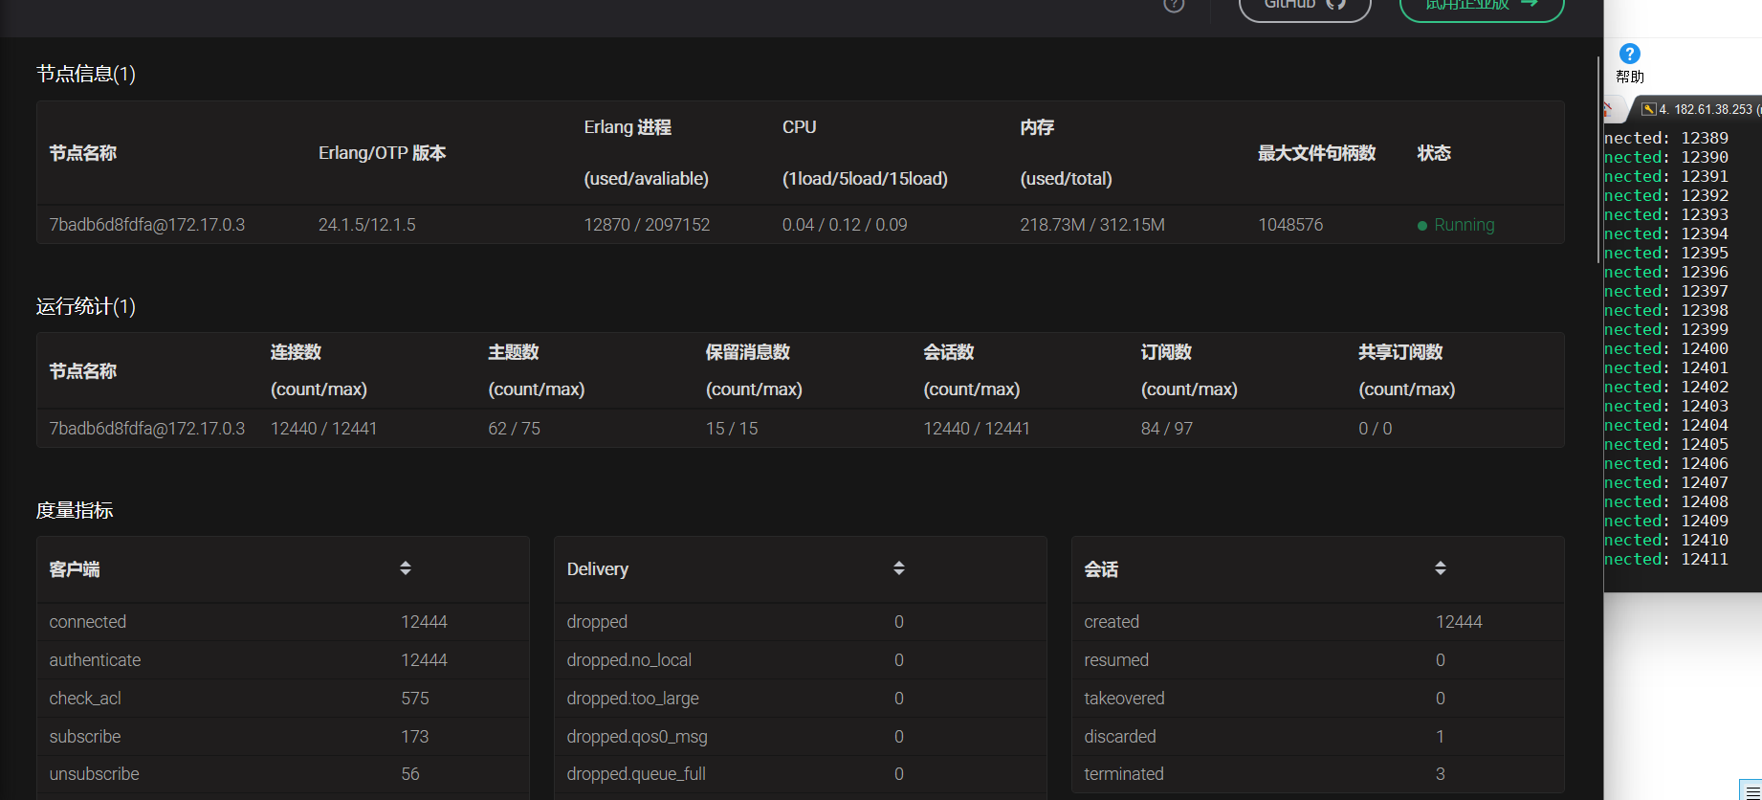Image resolution: width=1762 pixels, height=800 pixels.
Task: Select the subscribe metric row
Action: [x=283, y=737]
